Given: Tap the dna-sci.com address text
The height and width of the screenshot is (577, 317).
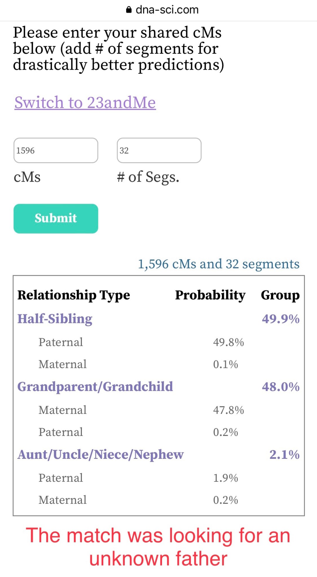Looking at the screenshot, I should (167, 10).
